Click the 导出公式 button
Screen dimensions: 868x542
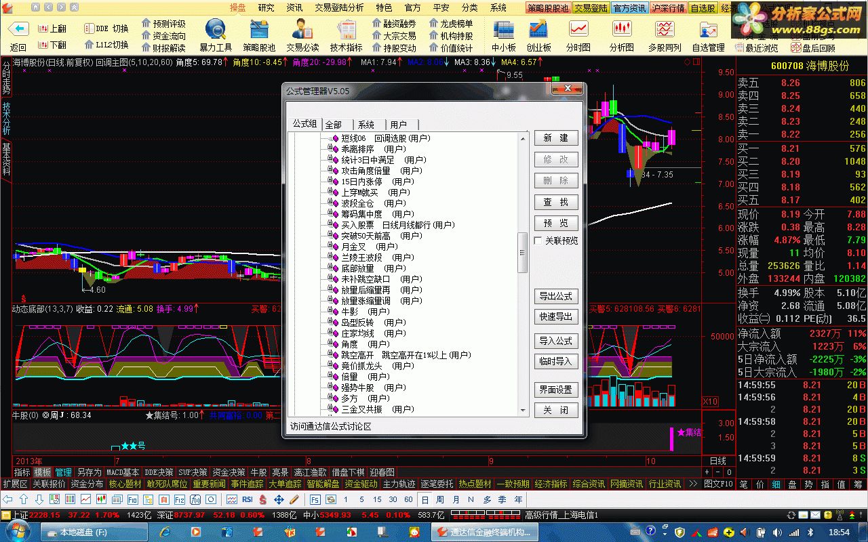tap(556, 296)
